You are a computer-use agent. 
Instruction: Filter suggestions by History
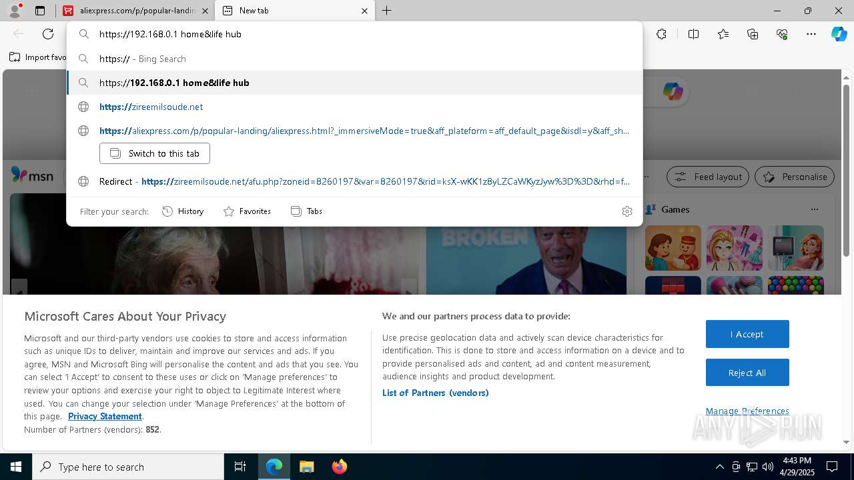tap(183, 211)
